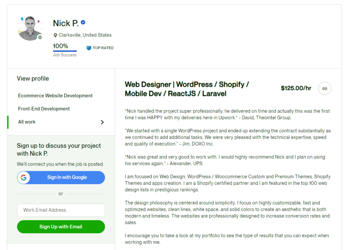
Task: Click the David, Theointel Group testimonial paragraph
Action: coord(227,114)
